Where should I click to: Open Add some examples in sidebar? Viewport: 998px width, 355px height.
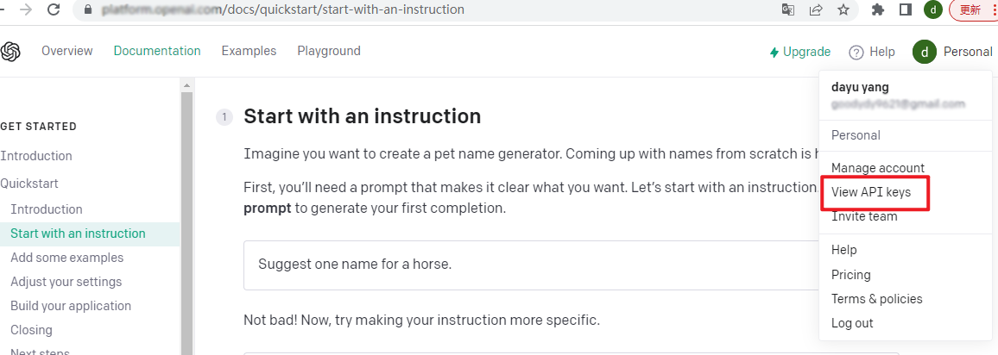click(x=66, y=257)
